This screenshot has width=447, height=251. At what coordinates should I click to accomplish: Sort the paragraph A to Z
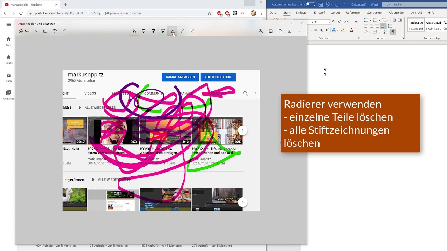click(386, 32)
